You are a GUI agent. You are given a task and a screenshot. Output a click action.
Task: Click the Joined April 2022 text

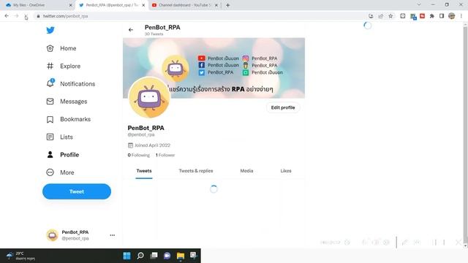(152, 145)
